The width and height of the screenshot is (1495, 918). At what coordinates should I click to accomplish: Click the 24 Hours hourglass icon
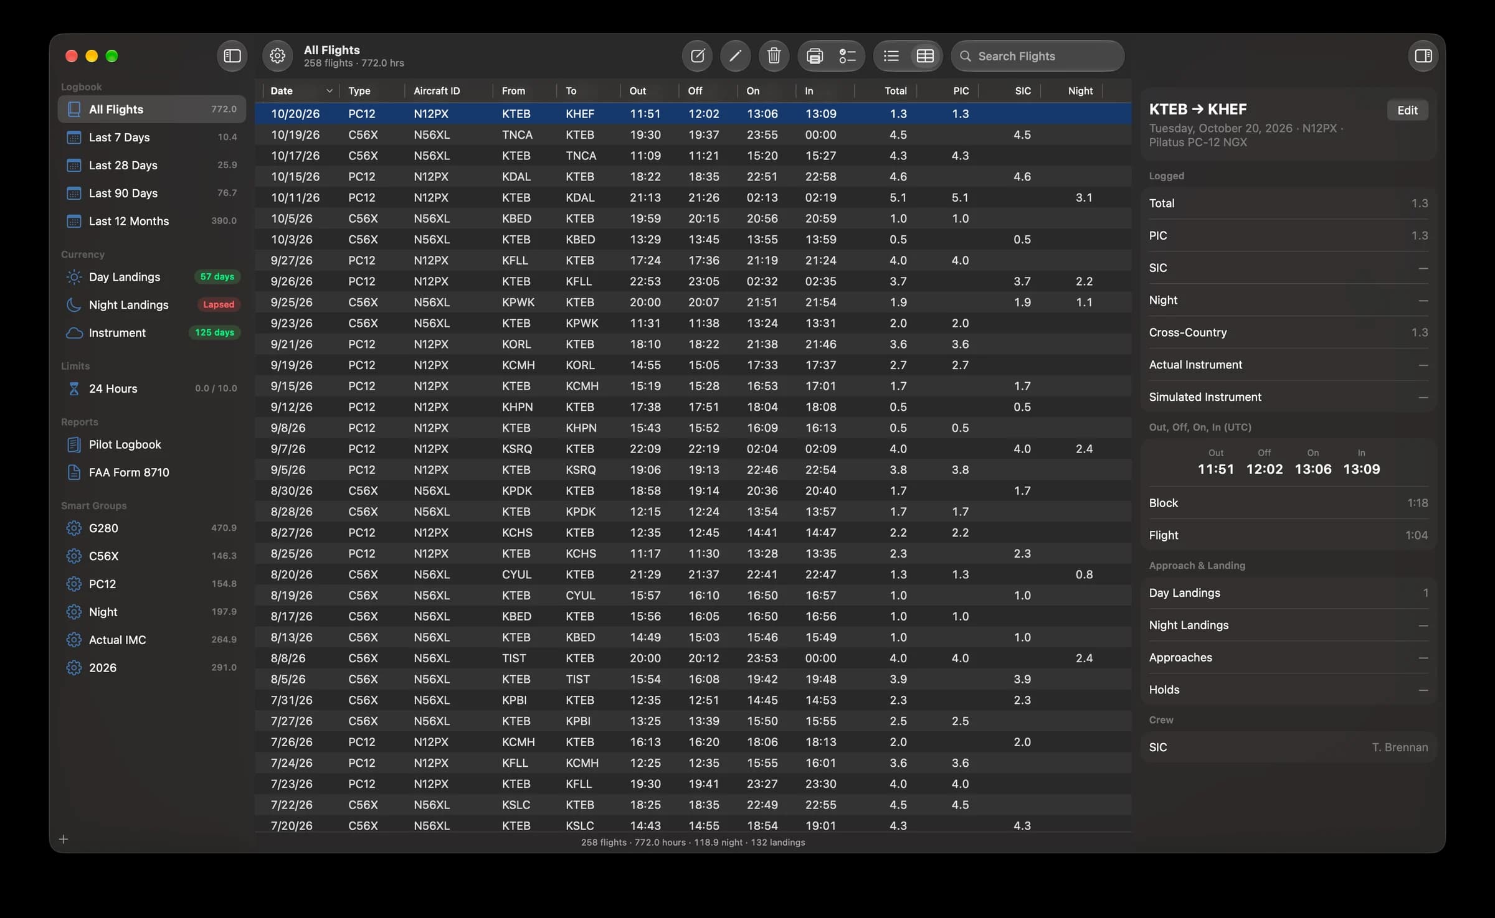click(x=74, y=388)
